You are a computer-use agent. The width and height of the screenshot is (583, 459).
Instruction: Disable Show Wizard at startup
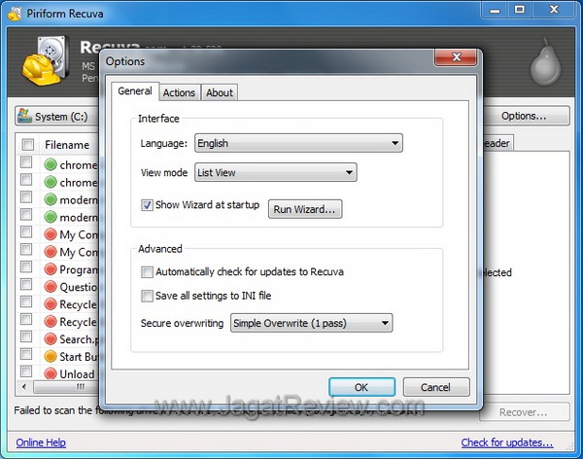click(x=148, y=205)
